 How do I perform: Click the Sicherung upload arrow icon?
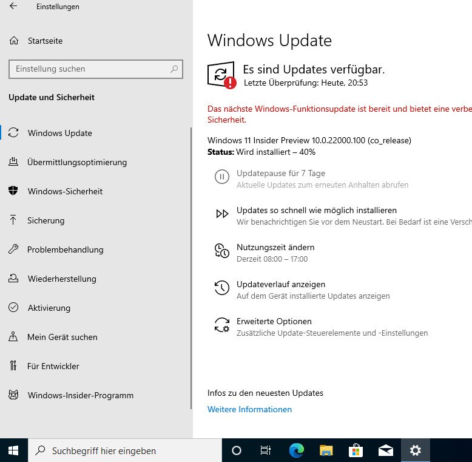pos(13,220)
